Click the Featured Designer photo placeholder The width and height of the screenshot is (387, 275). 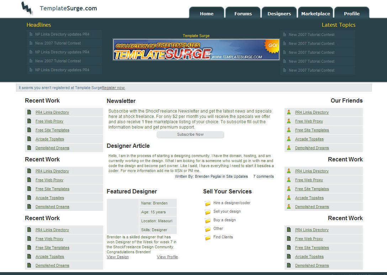tap(123, 217)
